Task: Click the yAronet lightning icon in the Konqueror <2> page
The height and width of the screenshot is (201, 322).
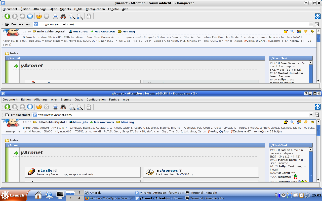Action: pyautogui.click(x=312, y=122)
